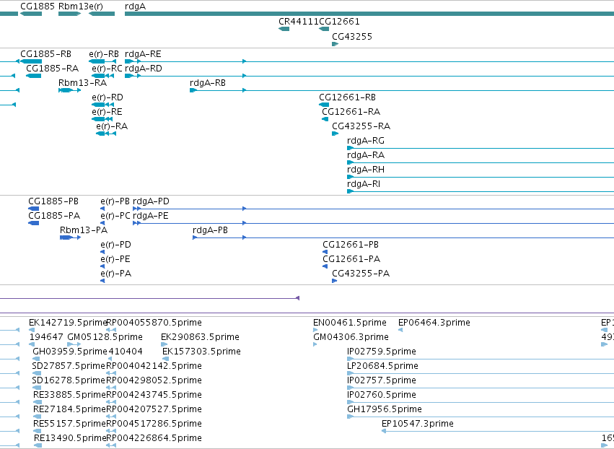The width and height of the screenshot is (614, 449).
Task: Click the RE13490.5prime EST label
Action: coord(70,439)
